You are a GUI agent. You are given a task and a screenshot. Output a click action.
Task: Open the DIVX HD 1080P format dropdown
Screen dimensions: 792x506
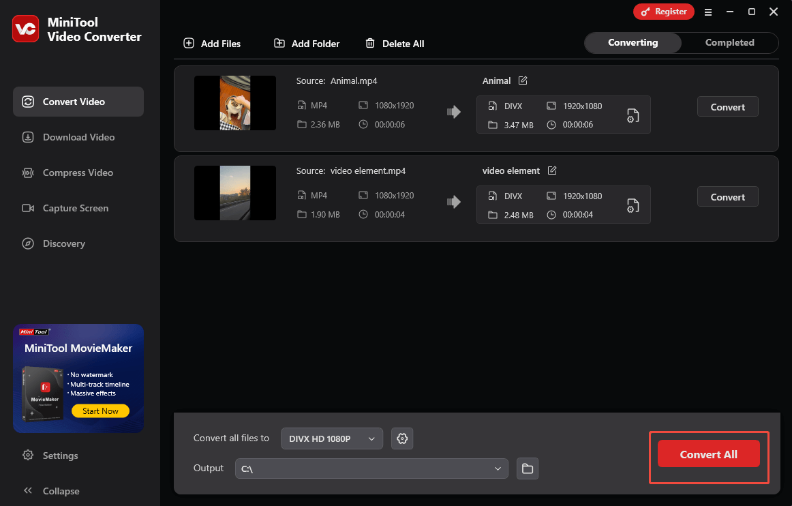(x=332, y=438)
